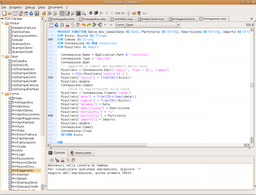
Task: Click the Save icon in editor toolbar
Action: (x=51, y=25)
